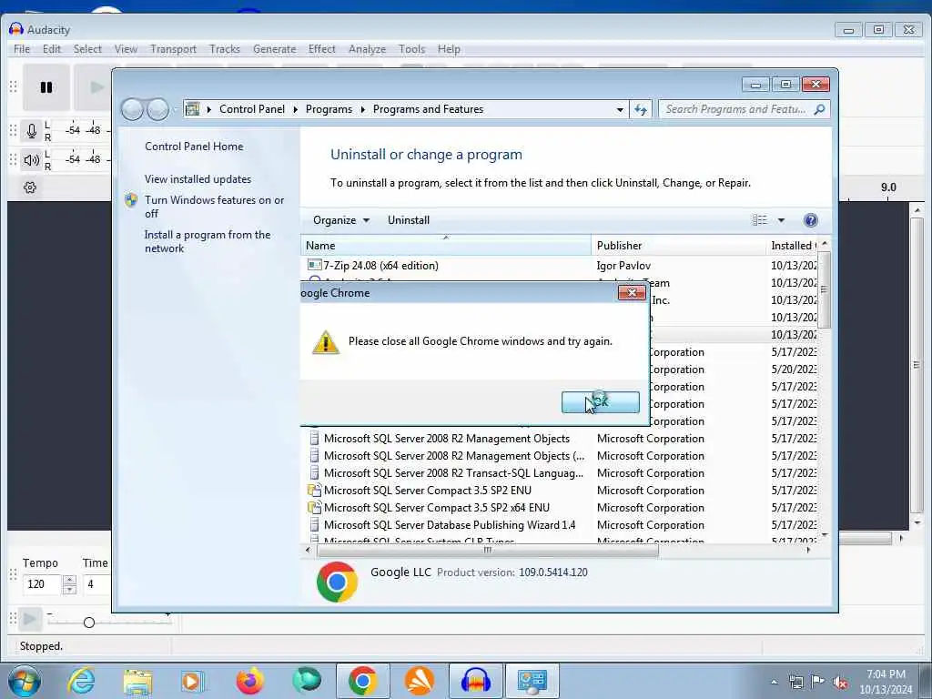
Task: Select Microsoft SQL Server 2008 R2 Transact-SQL Language row
Action: [x=561, y=473]
